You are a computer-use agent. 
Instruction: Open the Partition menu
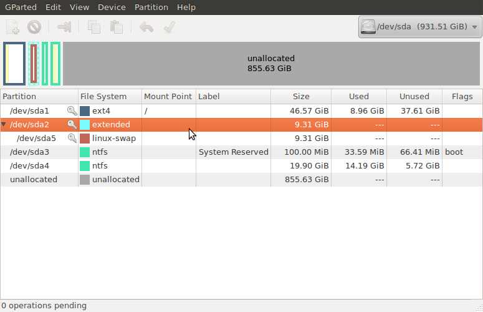(151, 7)
